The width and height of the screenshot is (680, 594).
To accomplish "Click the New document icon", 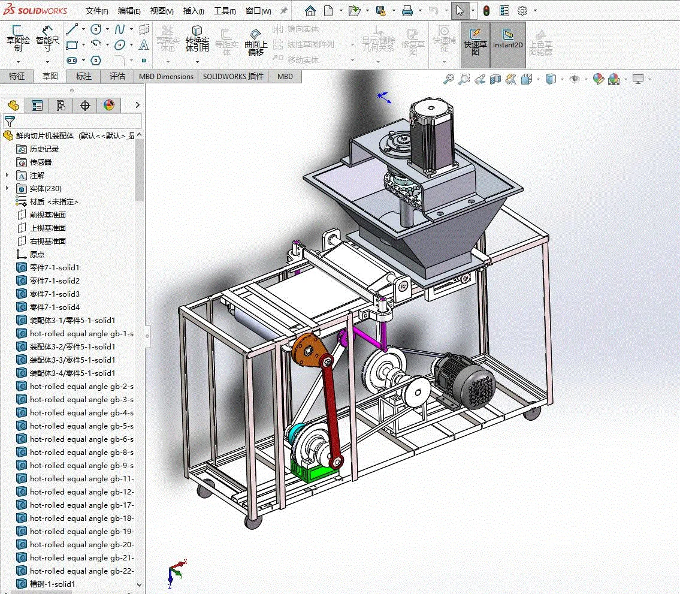I will (328, 10).
